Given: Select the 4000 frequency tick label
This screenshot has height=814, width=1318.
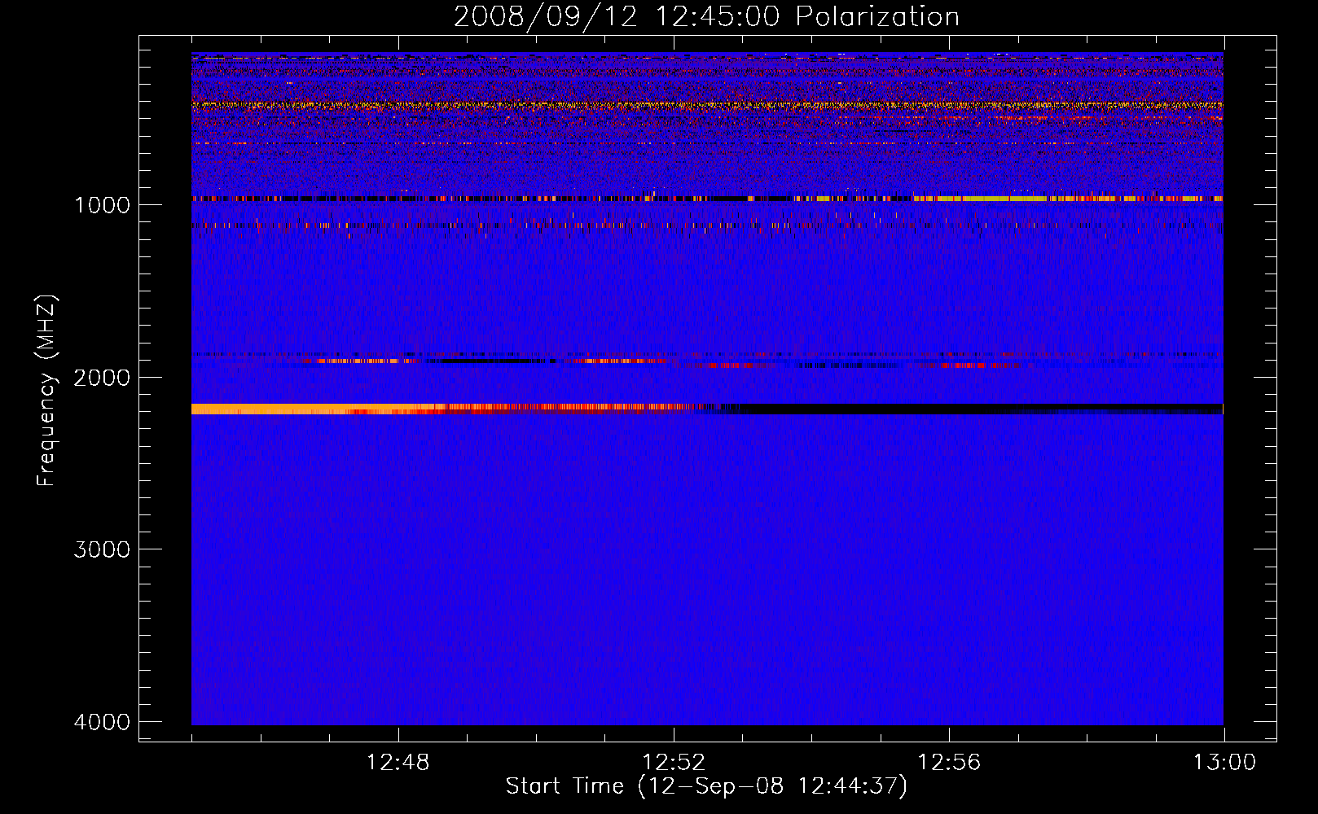Looking at the screenshot, I should click(102, 722).
